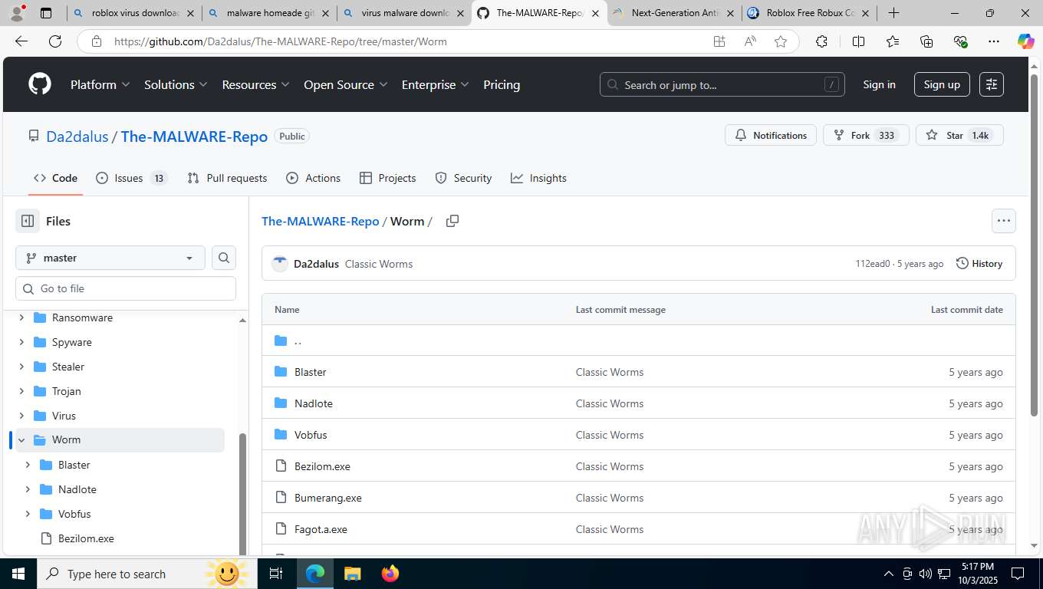The width and height of the screenshot is (1043, 589).
Task: Click the Sign in link
Action: pyautogui.click(x=879, y=84)
